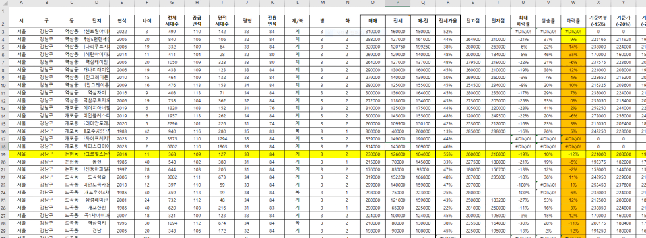Select column W by its header

click(573, 3)
